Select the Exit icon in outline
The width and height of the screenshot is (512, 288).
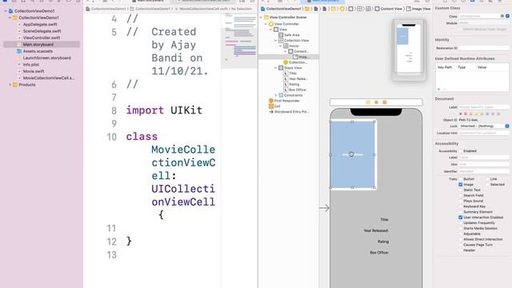click(270, 106)
